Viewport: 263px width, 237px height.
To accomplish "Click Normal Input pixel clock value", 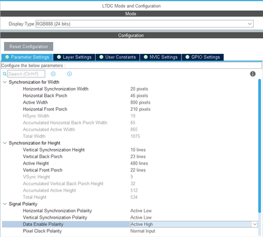I will (143, 231).
